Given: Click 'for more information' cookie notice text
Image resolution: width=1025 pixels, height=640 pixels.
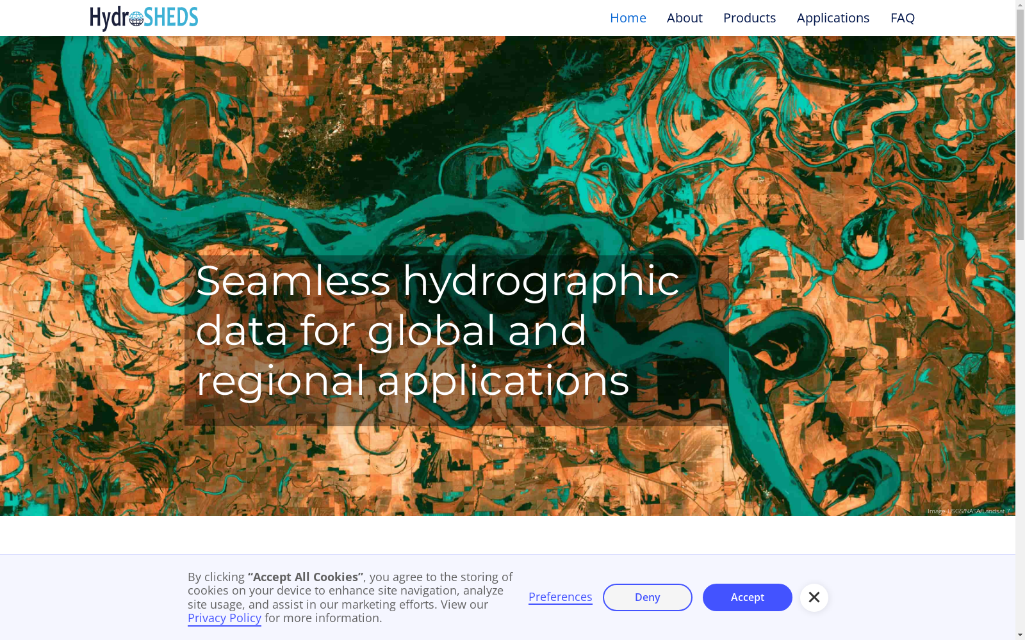Looking at the screenshot, I should click(323, 618).
